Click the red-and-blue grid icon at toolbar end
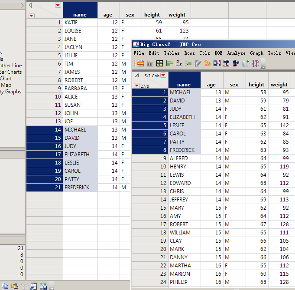Viewport: 295px width, 290px height. coord(255,63)
